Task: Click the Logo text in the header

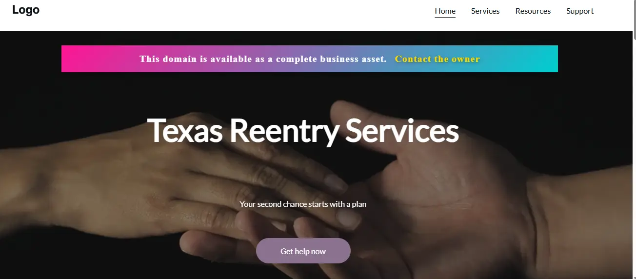Action: pos(26,10)
